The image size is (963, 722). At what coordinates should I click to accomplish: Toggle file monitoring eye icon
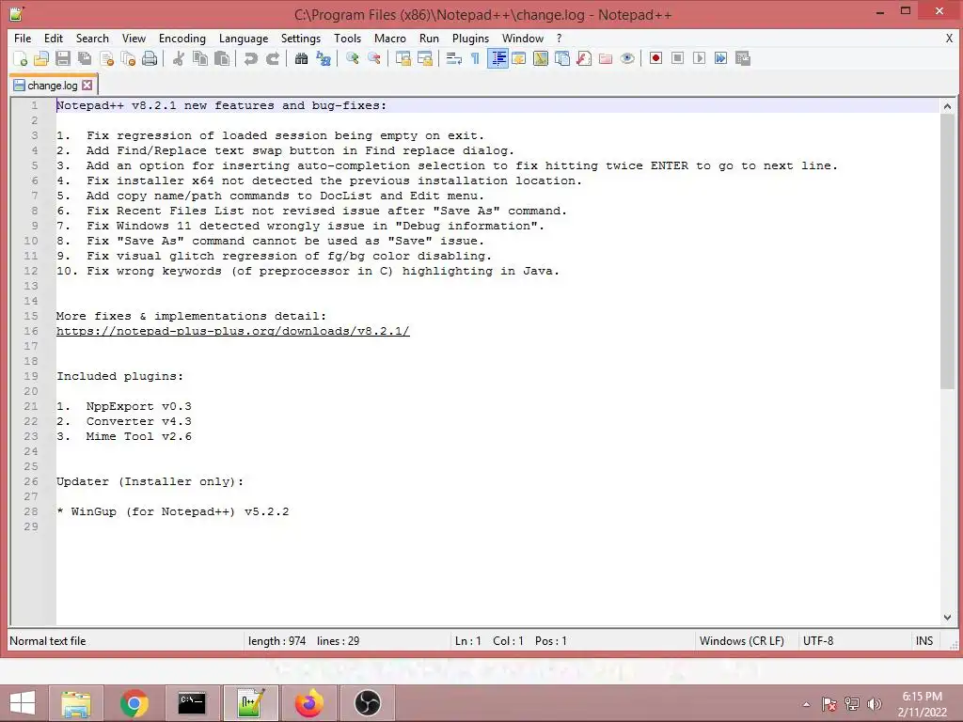point(627,59)
